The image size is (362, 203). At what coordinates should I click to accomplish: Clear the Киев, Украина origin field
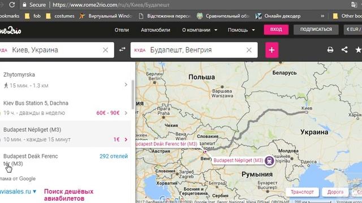tap(105, 50)
